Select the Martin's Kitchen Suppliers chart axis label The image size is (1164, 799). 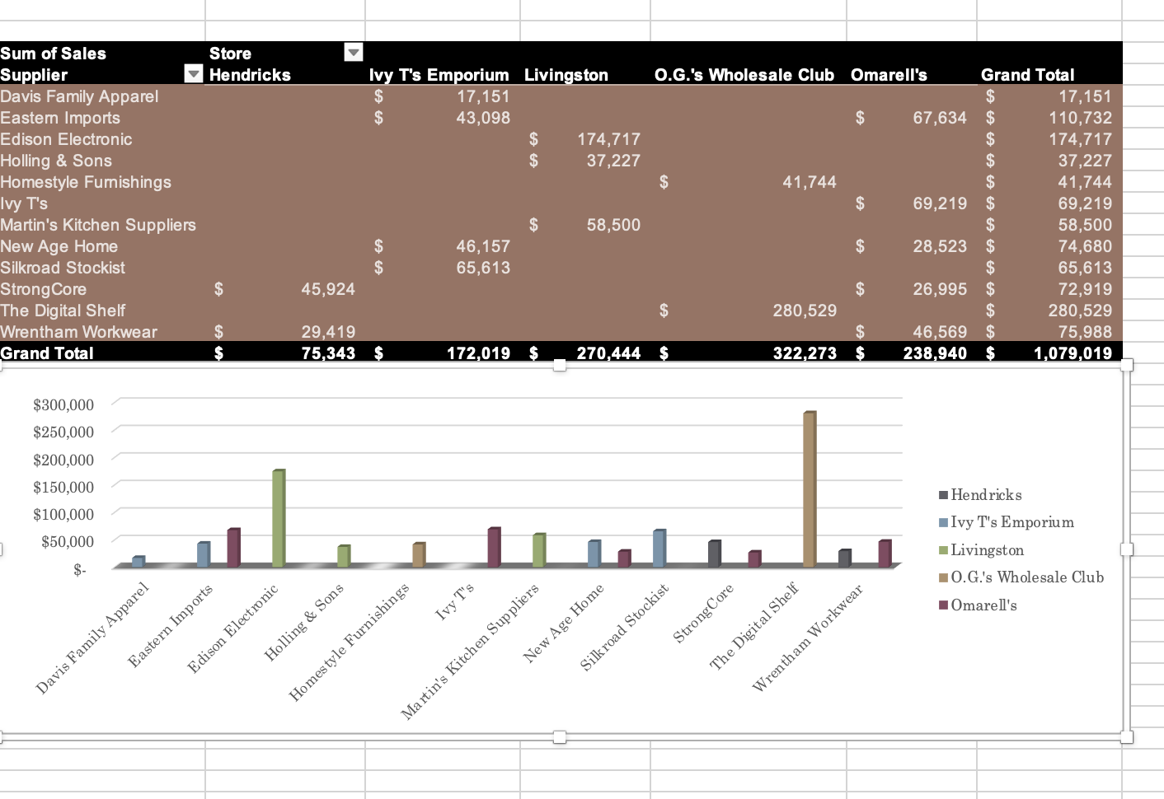click(470, 651)
